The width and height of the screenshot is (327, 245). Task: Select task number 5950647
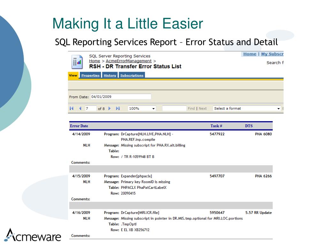coord(217,213)
